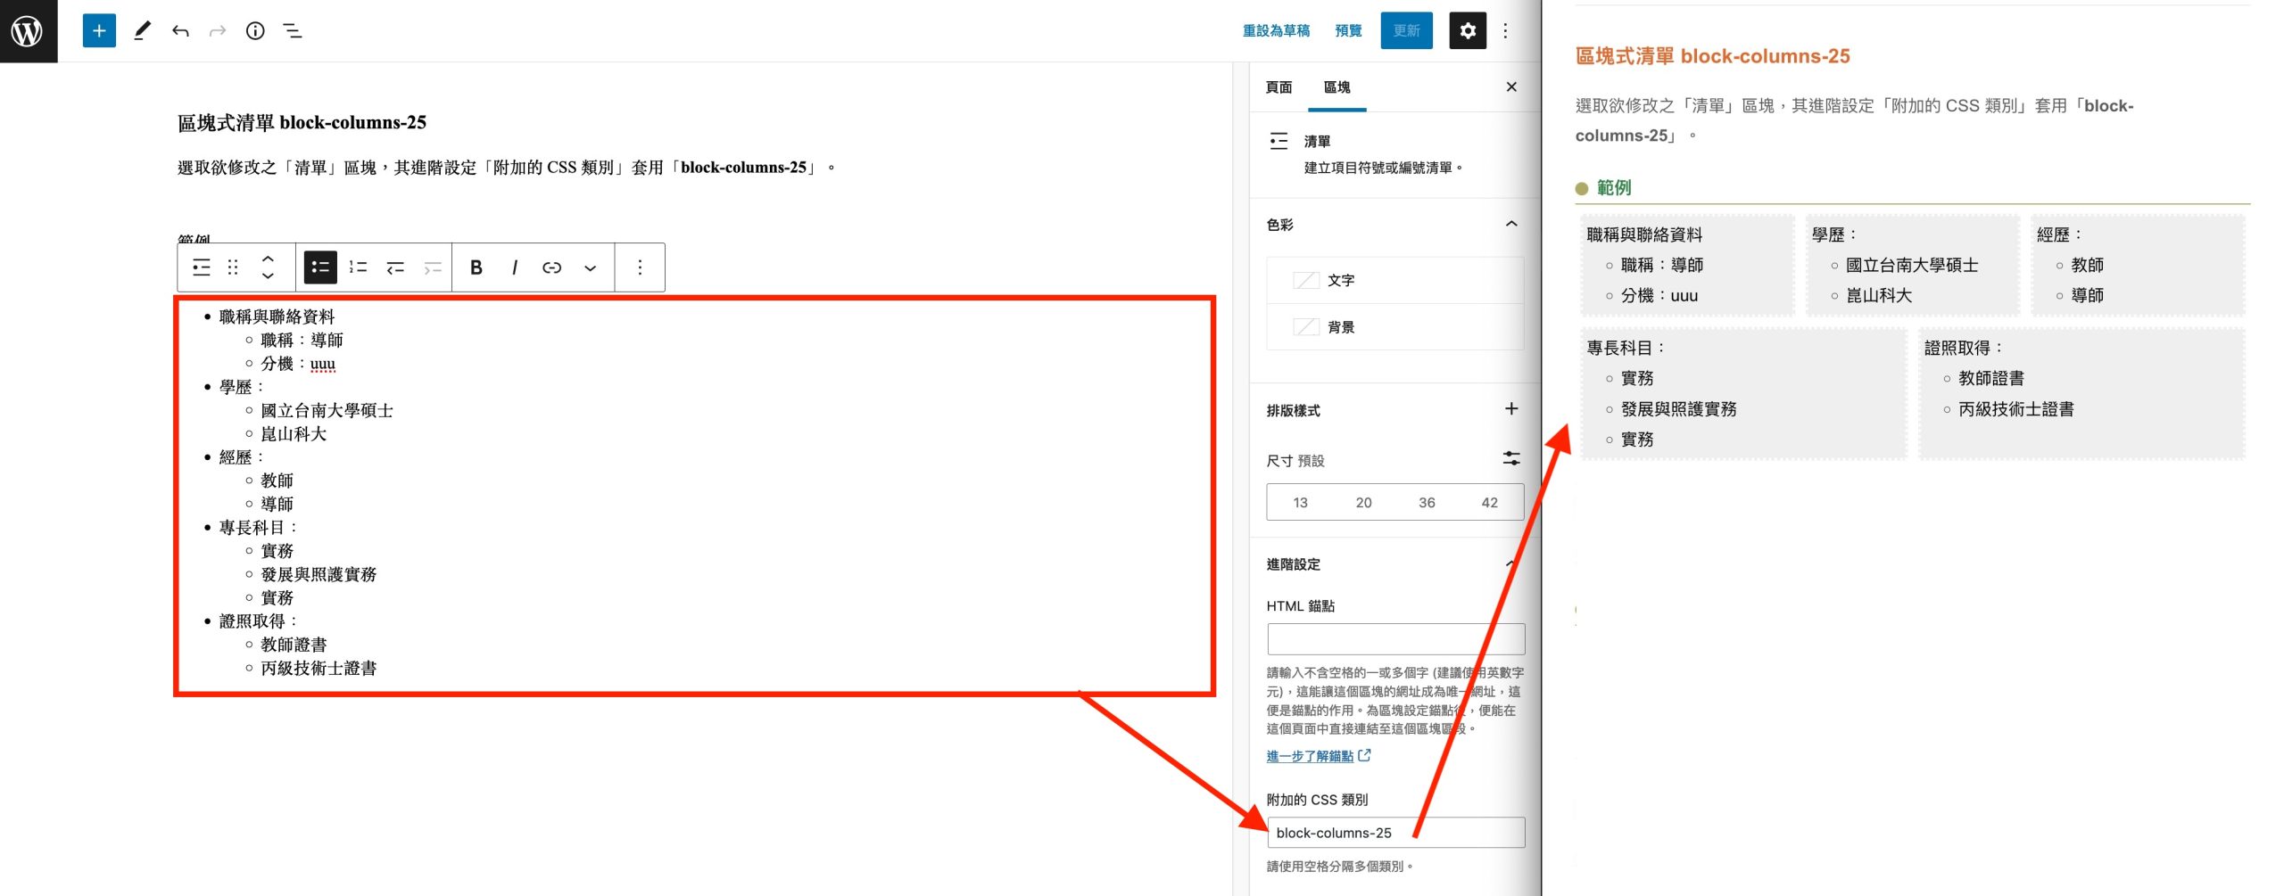Click preview item 職稱：導師
2284x896 pixels.
1662,266
